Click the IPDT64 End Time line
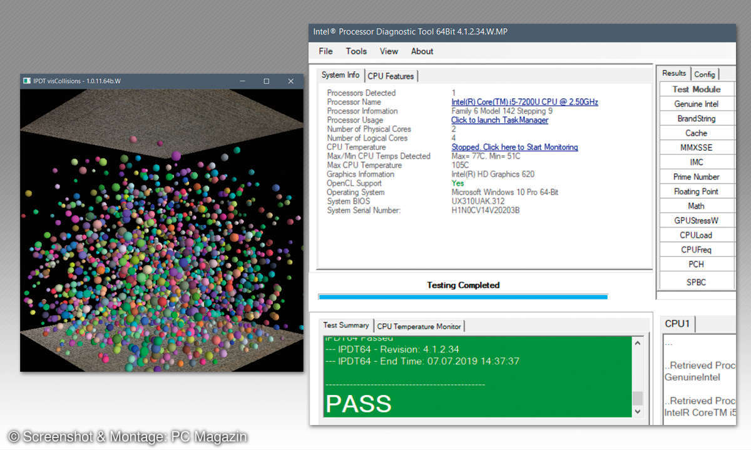751x450 pixels. [x=422, y=361]
